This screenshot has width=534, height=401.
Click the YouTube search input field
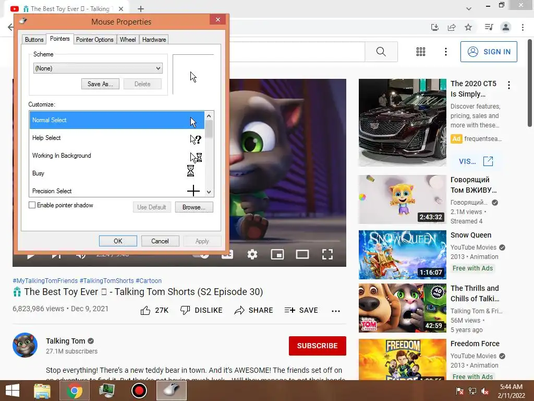pos(297,52)
